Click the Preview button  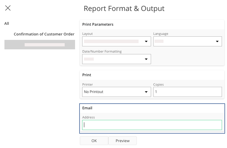pyautogui.click(x=123, y=141)
